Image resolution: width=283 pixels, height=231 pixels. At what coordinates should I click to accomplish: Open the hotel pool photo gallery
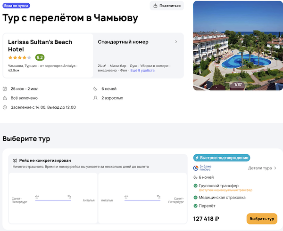pos(238,45)
